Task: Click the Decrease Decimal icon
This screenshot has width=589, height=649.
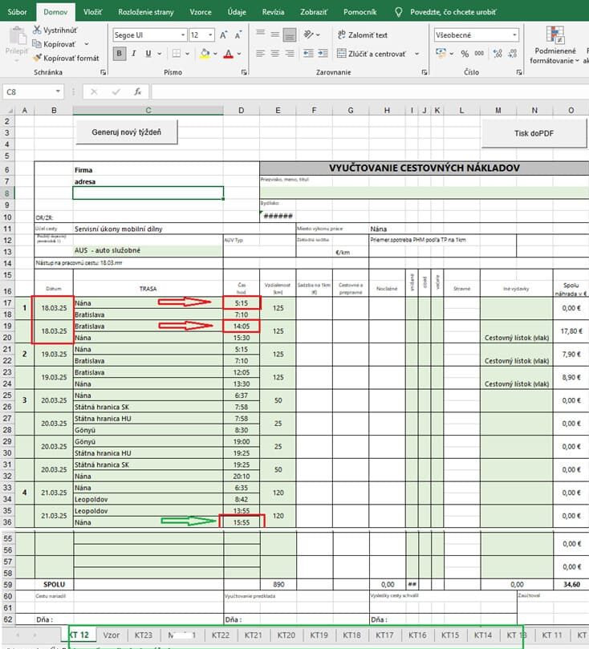Action: tap(513, 54)
